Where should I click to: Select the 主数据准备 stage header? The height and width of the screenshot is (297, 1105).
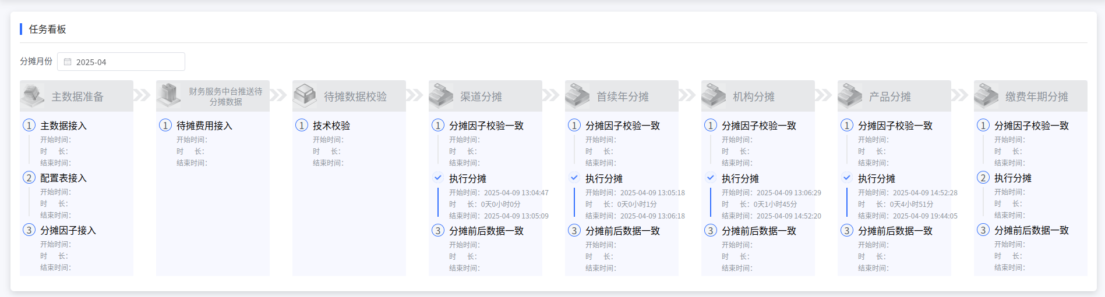[76, 96]
